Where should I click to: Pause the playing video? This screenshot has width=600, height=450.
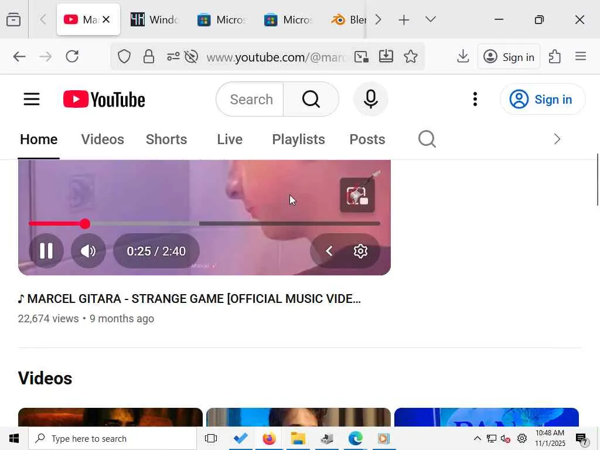[46, 251]
